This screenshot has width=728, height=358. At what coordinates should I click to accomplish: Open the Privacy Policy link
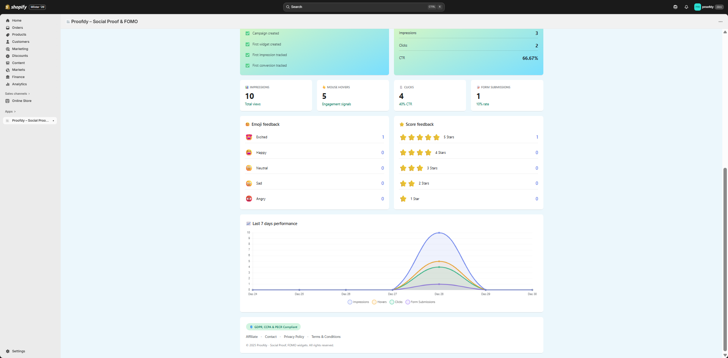tap(294, 337)
